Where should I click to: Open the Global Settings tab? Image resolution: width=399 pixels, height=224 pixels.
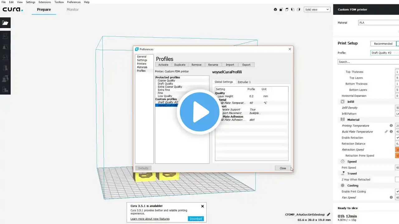[224, 82]
